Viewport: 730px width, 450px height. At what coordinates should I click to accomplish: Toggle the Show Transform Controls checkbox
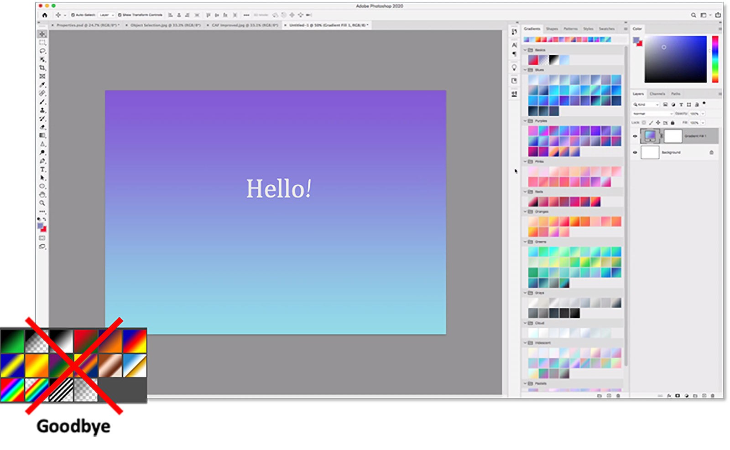[x=120, y=15]
